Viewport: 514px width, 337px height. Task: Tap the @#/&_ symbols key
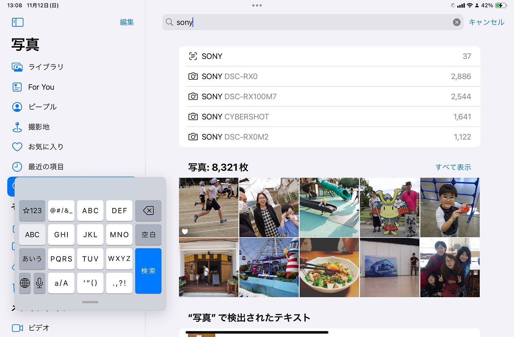click(x=61, y=211)
